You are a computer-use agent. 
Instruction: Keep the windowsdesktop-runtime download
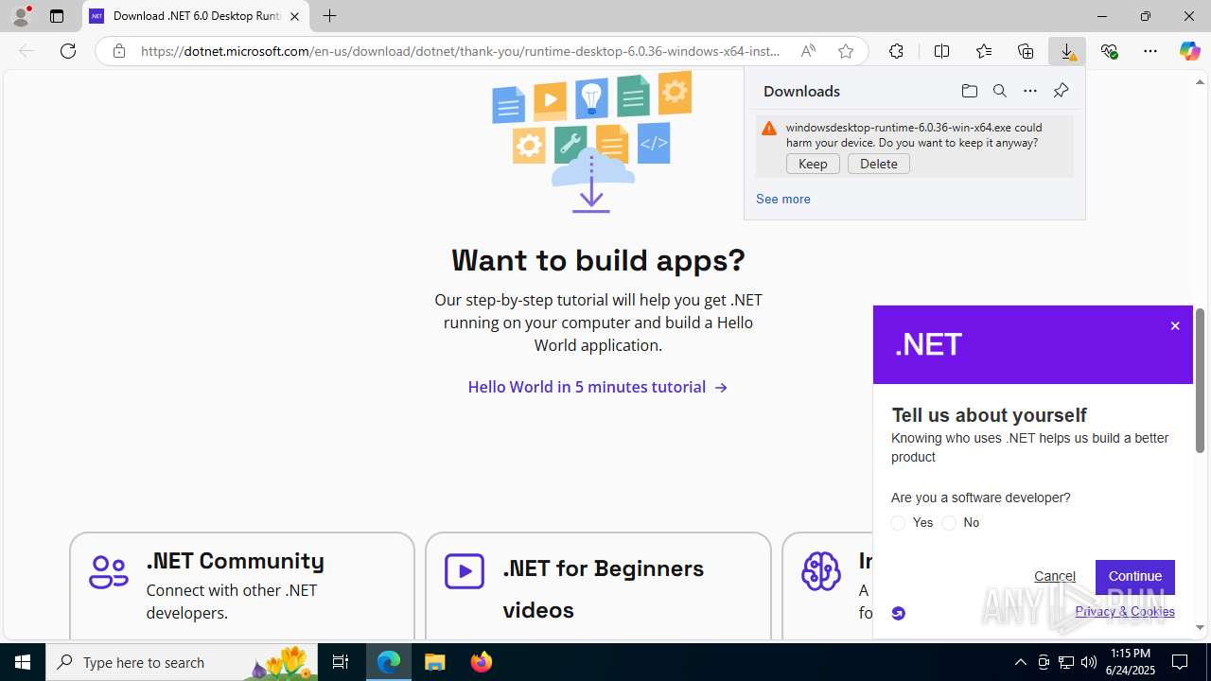(813, 164)
